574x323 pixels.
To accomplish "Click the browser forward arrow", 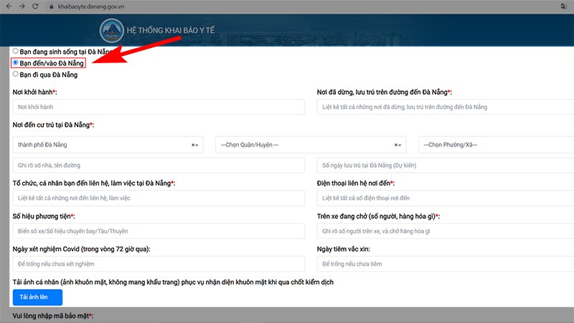I will coord(22,6).
